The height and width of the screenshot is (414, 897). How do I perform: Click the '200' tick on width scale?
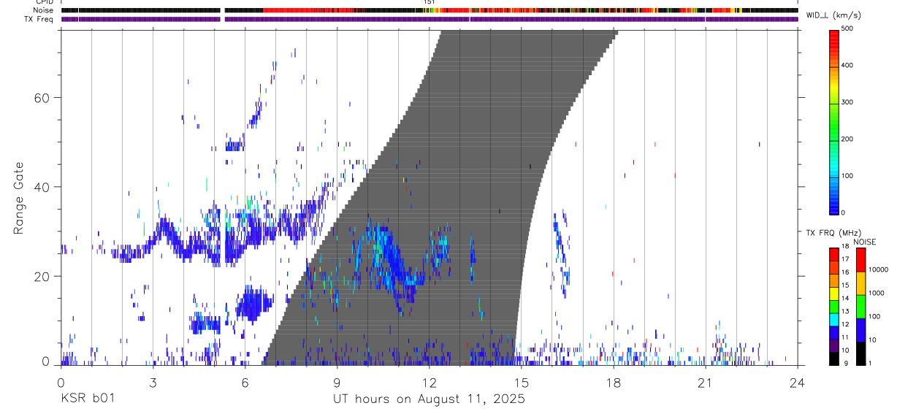(847, 139)
